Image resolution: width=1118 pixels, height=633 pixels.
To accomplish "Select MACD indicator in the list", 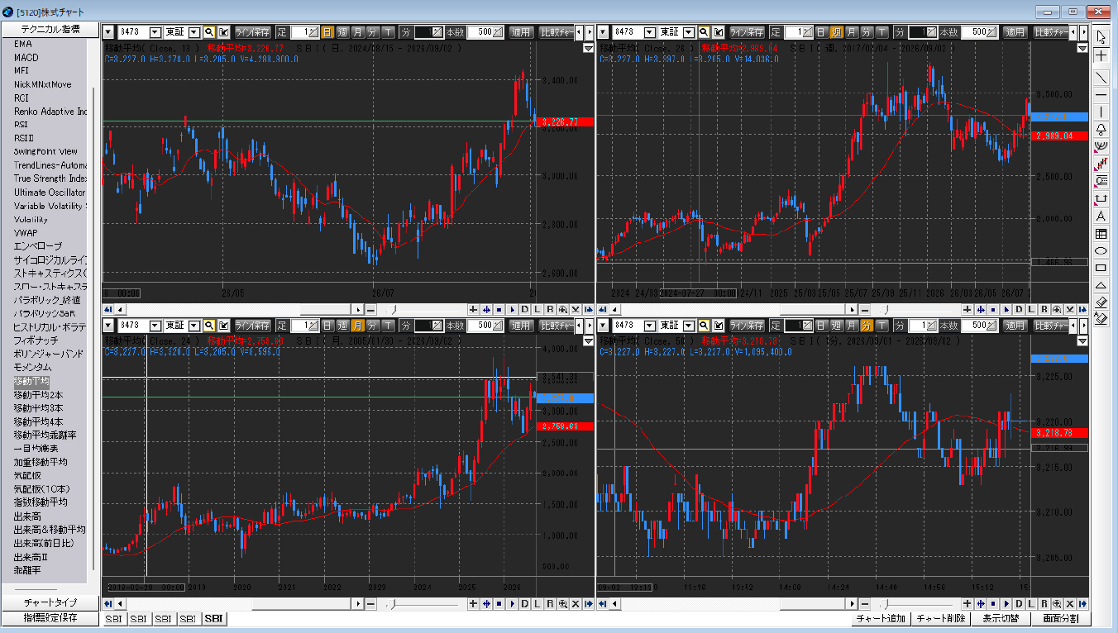I will pos(26,58).
